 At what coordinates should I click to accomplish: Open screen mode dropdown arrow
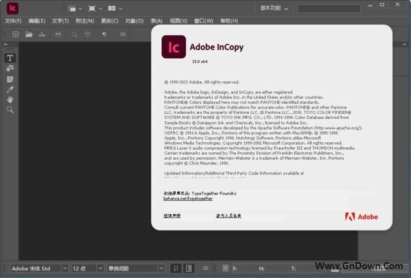[x=101, y=9]
